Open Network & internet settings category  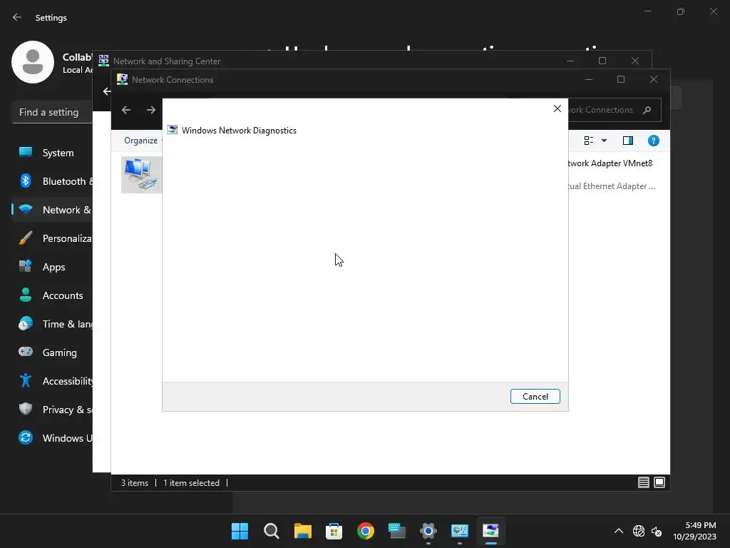point(52,210)
